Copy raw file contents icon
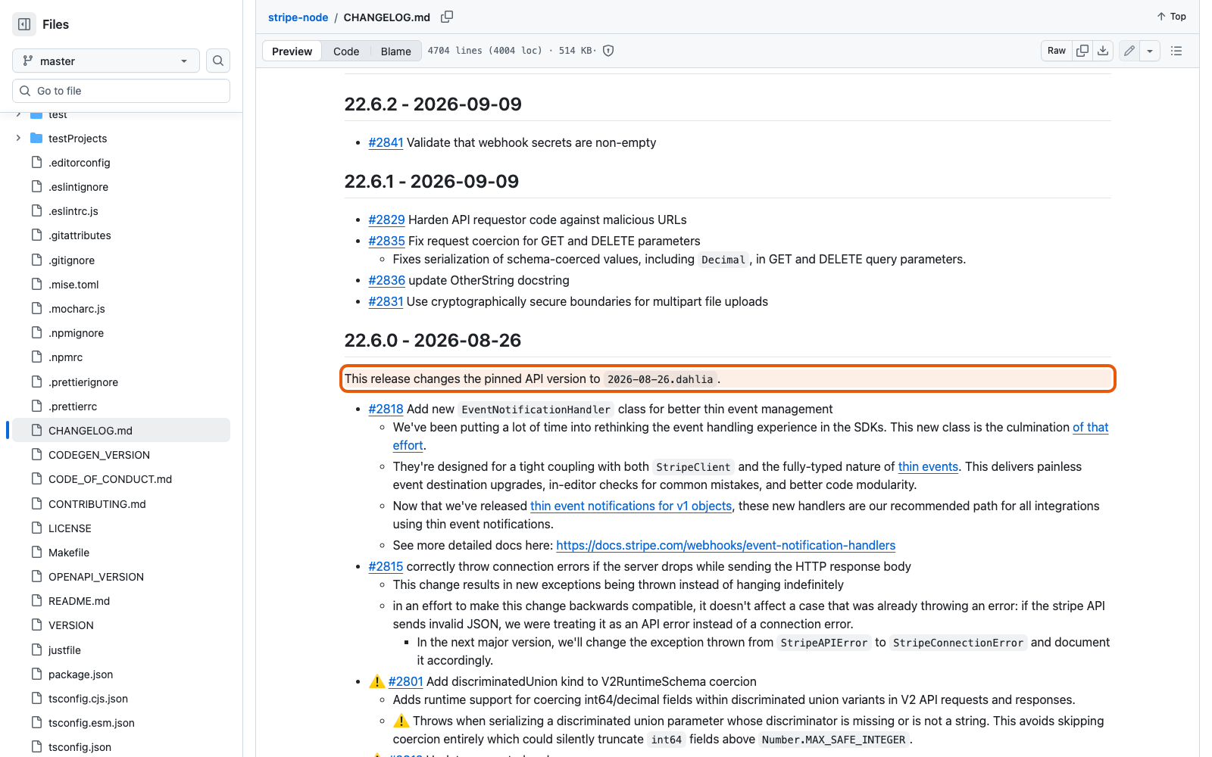The width and height of the screenshot is (1212, 757). (x=1082, y=51)
